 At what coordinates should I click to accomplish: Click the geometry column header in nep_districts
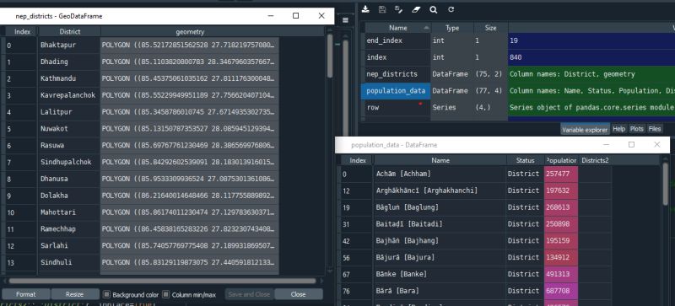(x=190, y=31)
